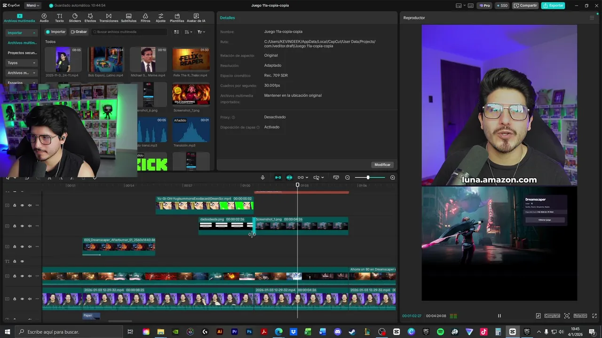Screen dimensions: 602x338
Task: Click the Exportar button
Action: 553,6
